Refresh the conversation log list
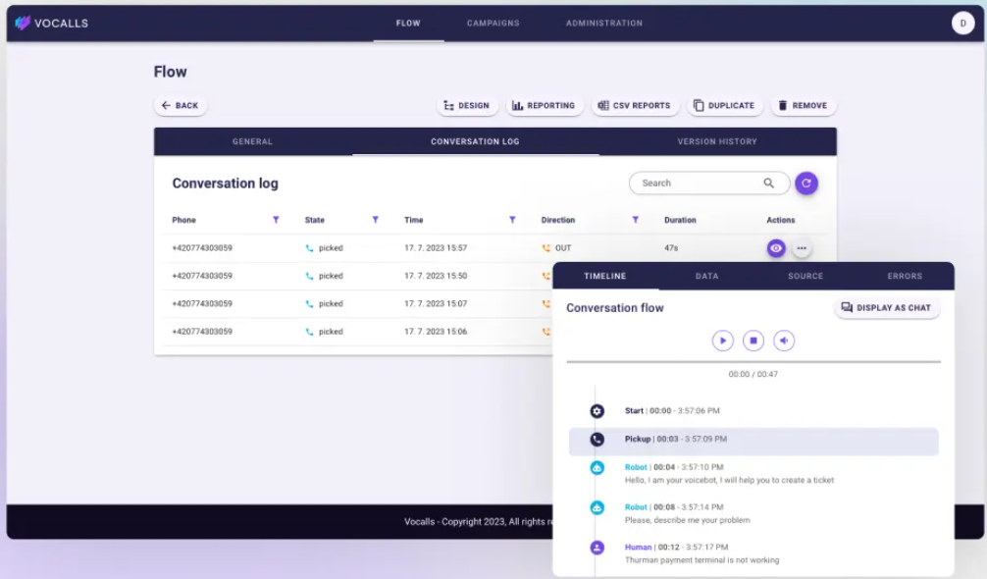The width and height of the screenshot is (987, 579). (805, 183)
